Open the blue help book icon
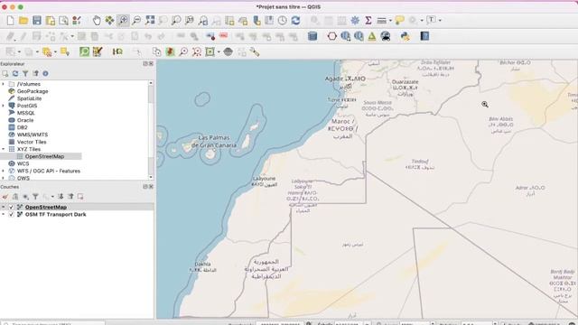 click(x=424, y=36)
